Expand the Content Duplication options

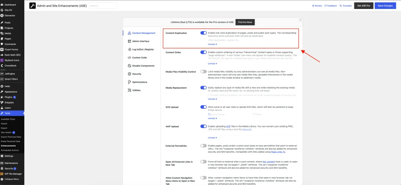pyautogui.click(x=212, y=44)
